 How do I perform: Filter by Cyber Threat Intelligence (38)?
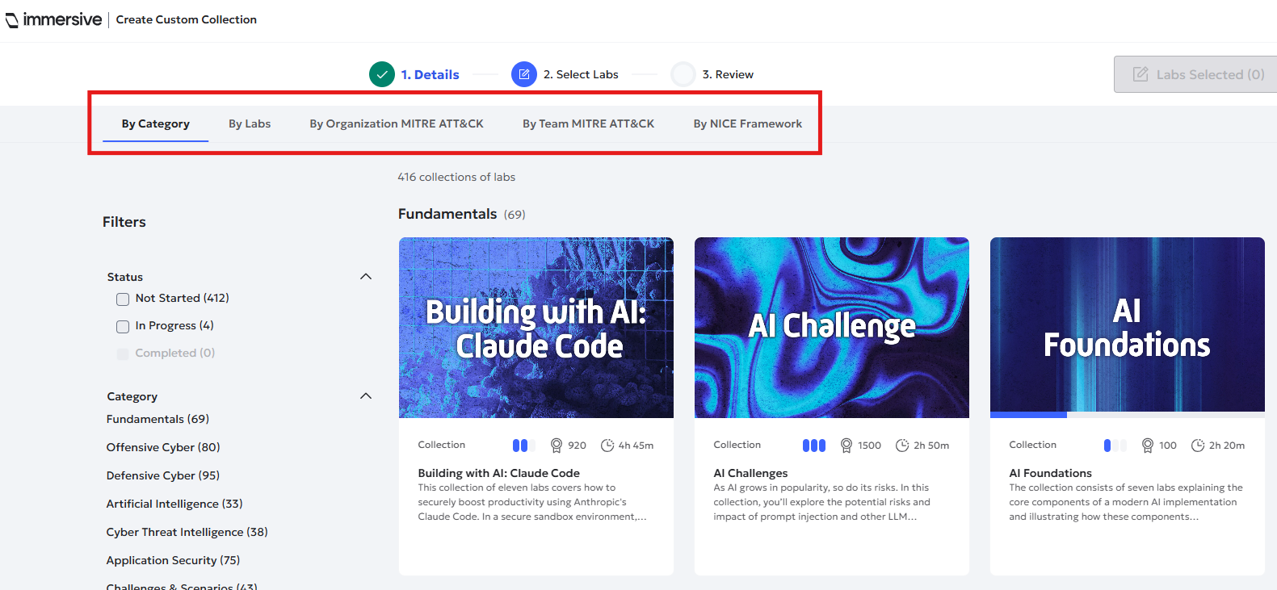(187, 532)
